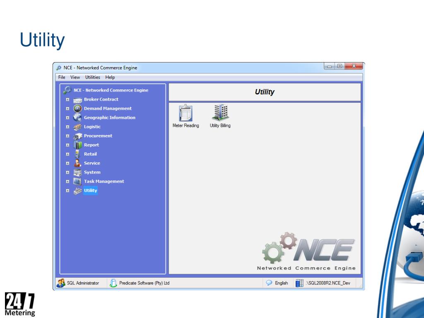Viewport: 424px width, 318px height.
Task: Expand the Demand Management node
Action: tap(67, 108)
